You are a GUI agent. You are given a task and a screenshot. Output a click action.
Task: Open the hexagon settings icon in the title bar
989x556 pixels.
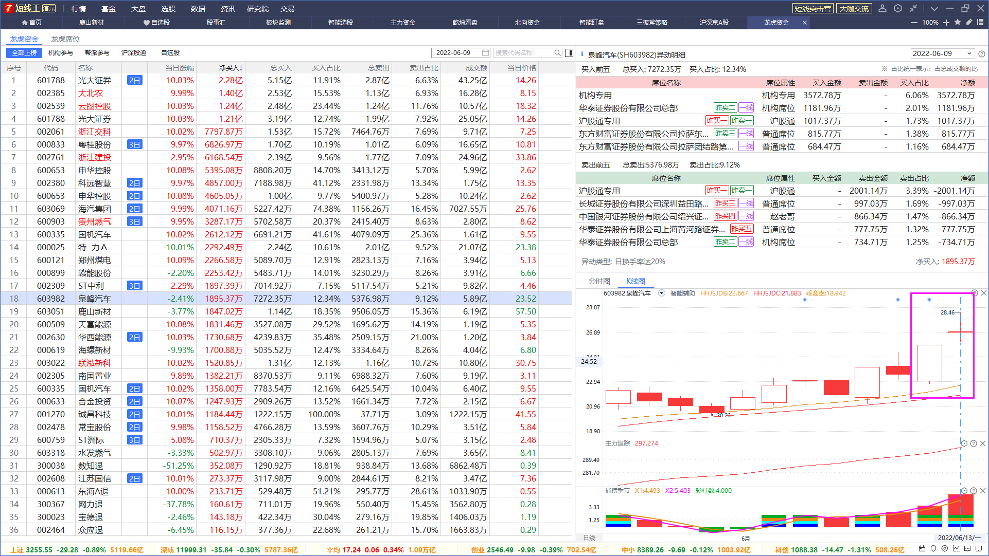pos(898,8)
